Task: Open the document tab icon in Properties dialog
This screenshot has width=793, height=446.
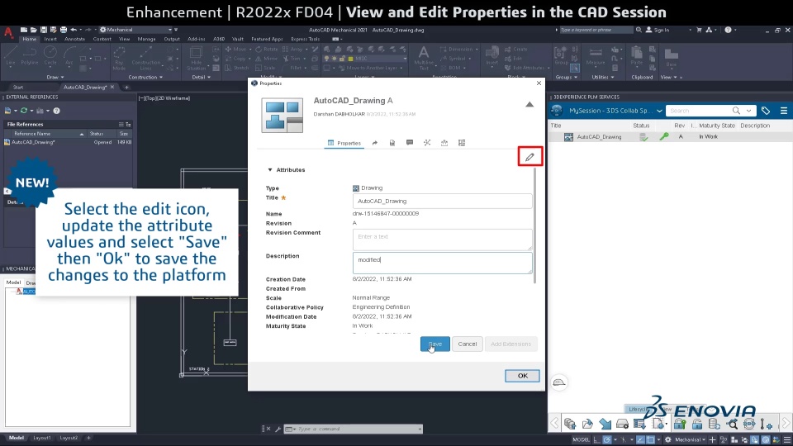Action: 392,143
